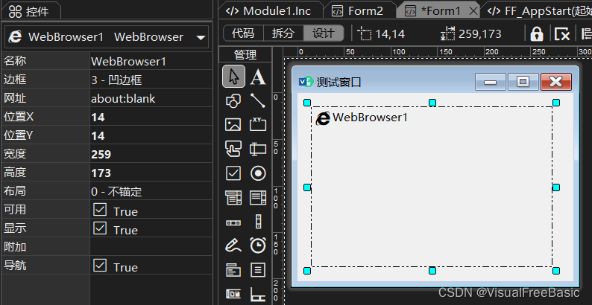The width and height of the screenshot is (592, 305).
Task: Open the 边框 value 3 - 凹边框
Action: [x=151, y=80]
